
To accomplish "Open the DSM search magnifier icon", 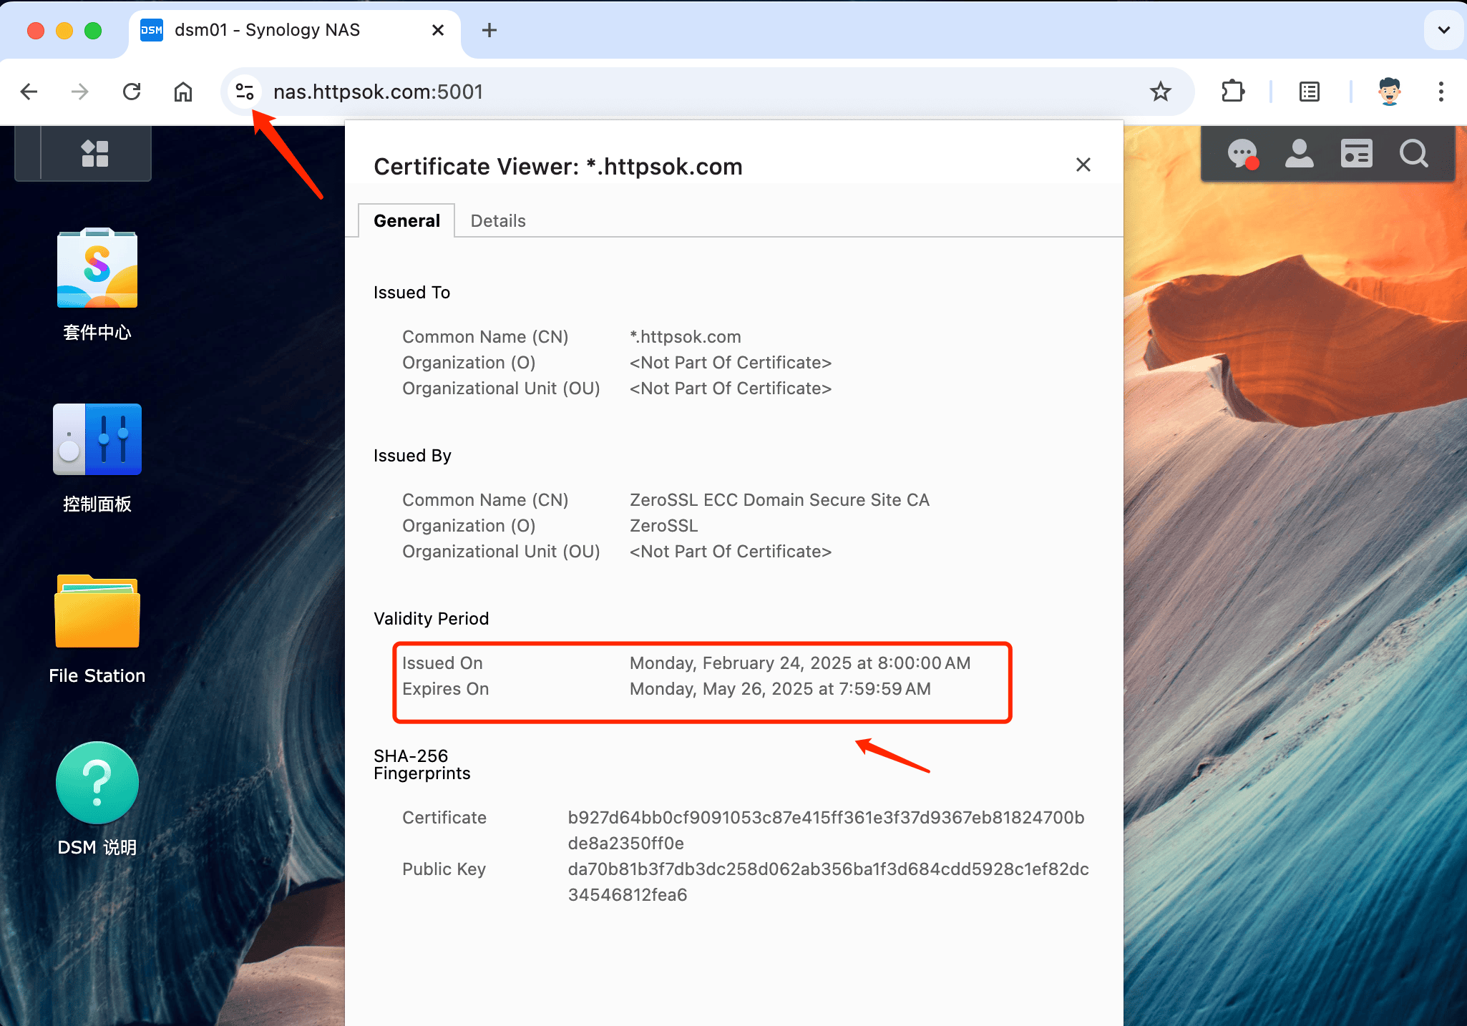I will (x=1413, y=153).
